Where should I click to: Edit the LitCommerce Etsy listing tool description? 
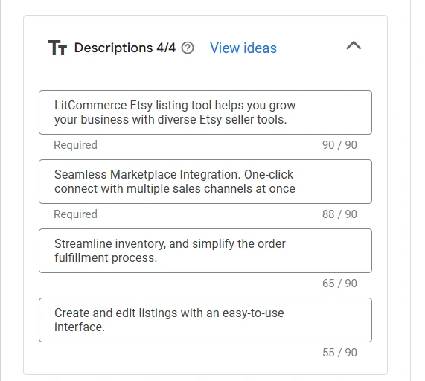205,112
